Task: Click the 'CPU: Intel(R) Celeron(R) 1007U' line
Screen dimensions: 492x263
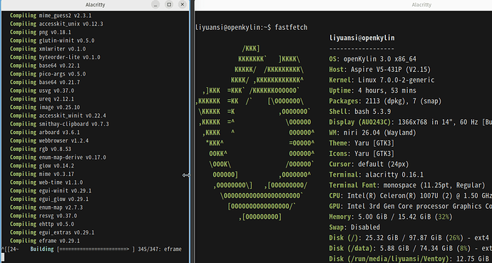Action: [411, 196]
